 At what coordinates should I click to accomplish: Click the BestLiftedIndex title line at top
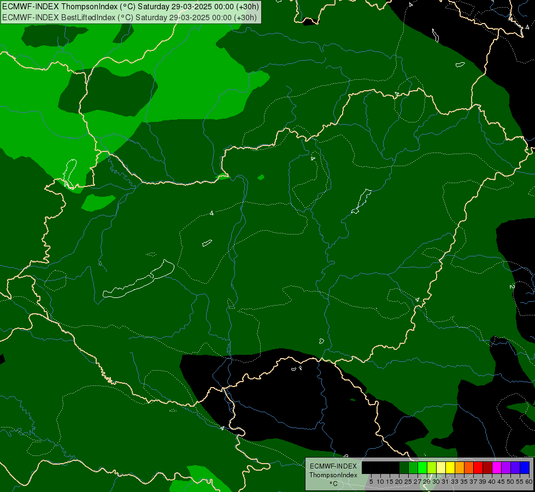click(x=130, y=17)
